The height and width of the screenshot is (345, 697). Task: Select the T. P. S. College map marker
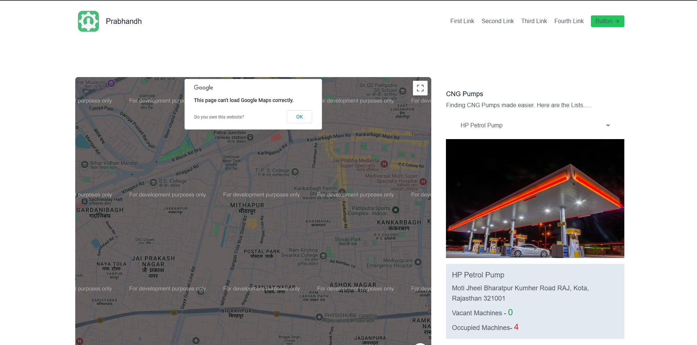(295, 171)
